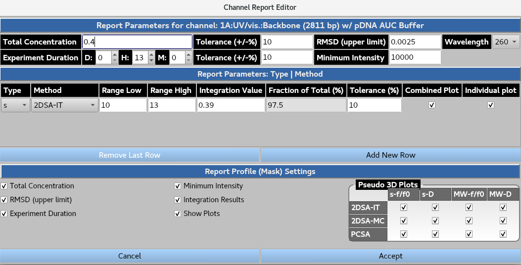
Task: Toggle 2DSA-IT s-f/f0 pseudo 3D plot
Action: (x=404, y=207)
